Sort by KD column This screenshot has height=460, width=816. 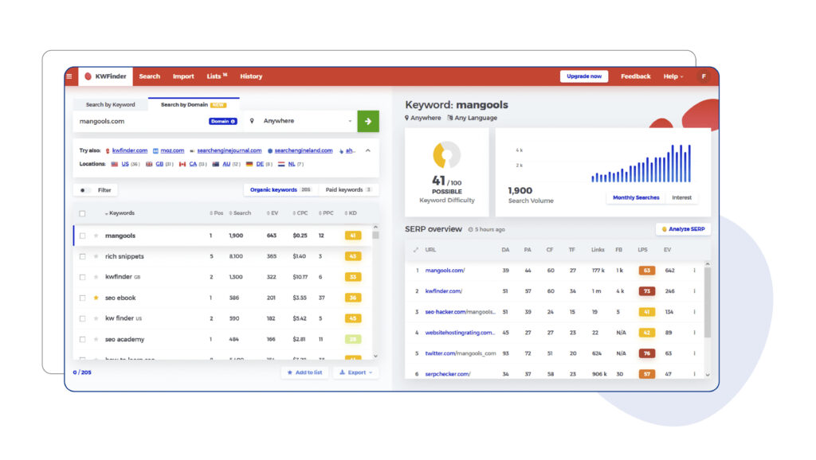pyautogui.click(x=351, y=213)
